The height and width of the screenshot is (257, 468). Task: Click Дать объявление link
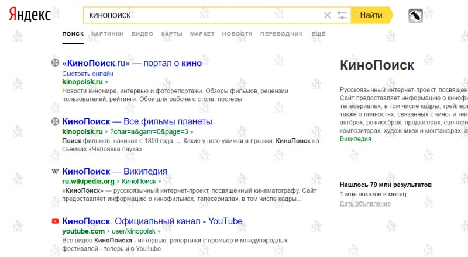[365, 203]
